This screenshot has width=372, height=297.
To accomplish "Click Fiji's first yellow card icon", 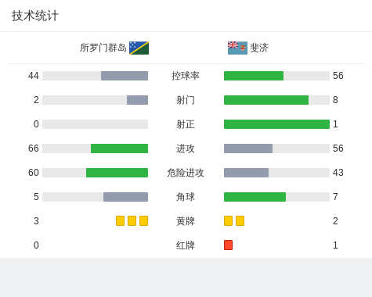I will (228, 220).
